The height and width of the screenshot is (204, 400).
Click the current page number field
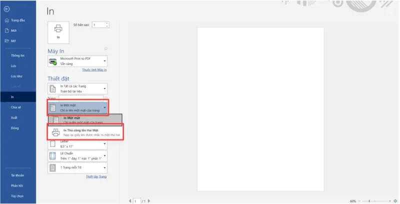135,201
